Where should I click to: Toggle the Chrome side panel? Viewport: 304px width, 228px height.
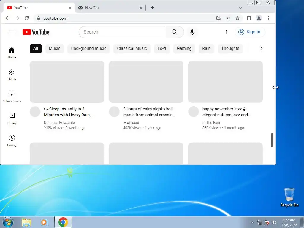249,18
